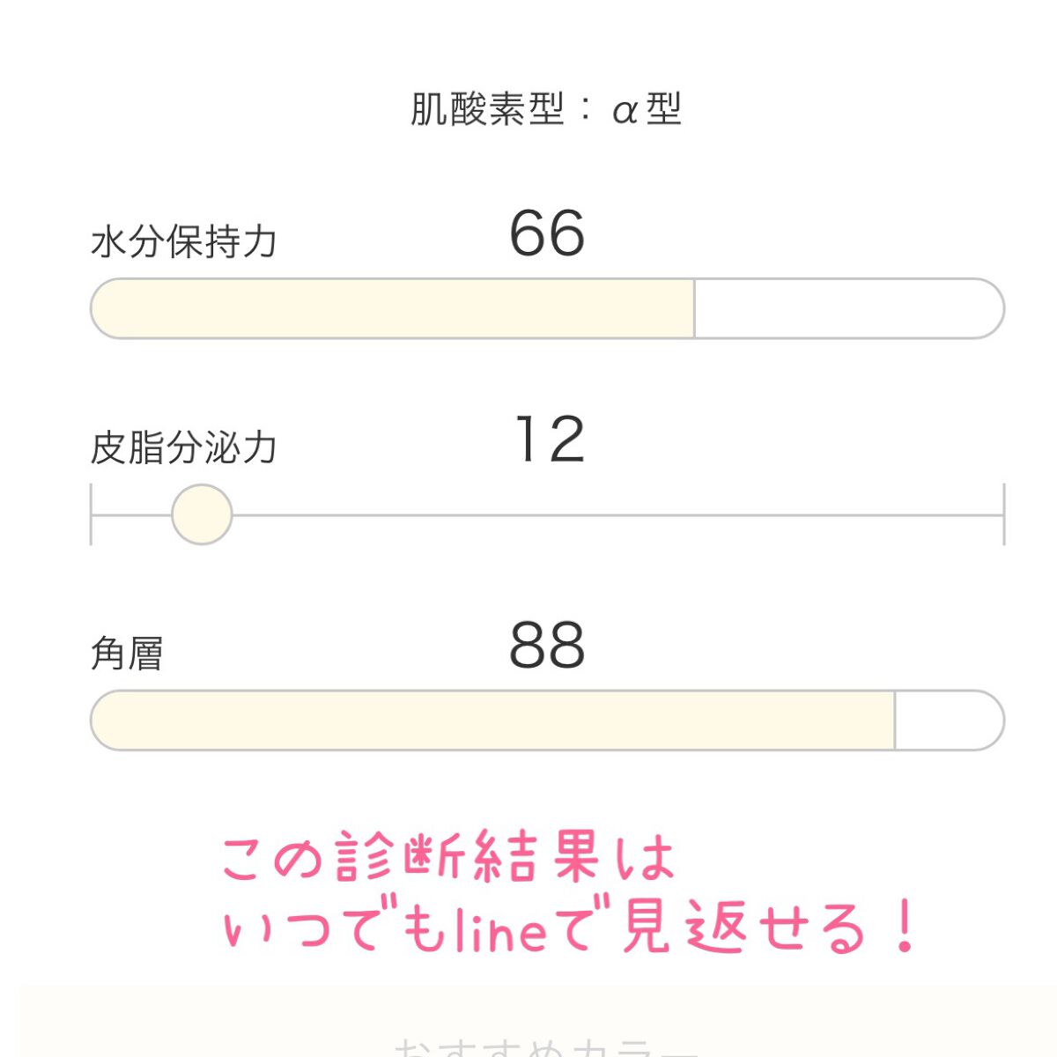Click the 肌酸素型 label text
Screen dimensions: 1057x1057
(487, 110)
